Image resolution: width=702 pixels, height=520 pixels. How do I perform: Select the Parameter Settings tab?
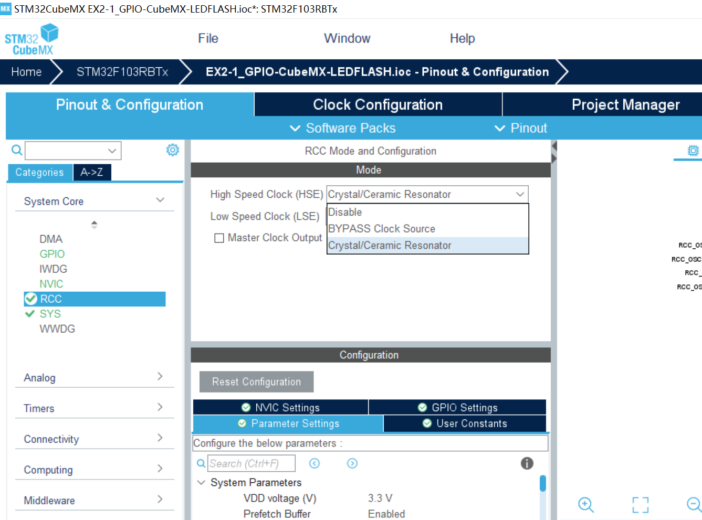(288, 423)
